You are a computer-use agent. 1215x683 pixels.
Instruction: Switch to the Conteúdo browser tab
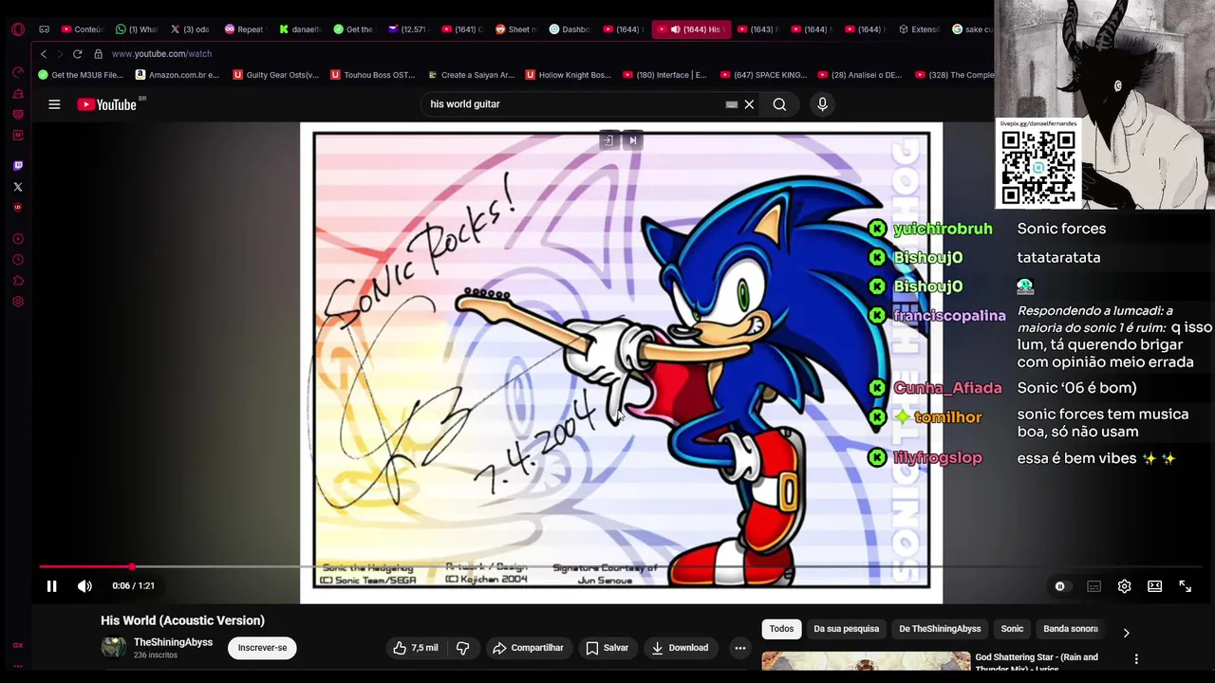(81, 29)
